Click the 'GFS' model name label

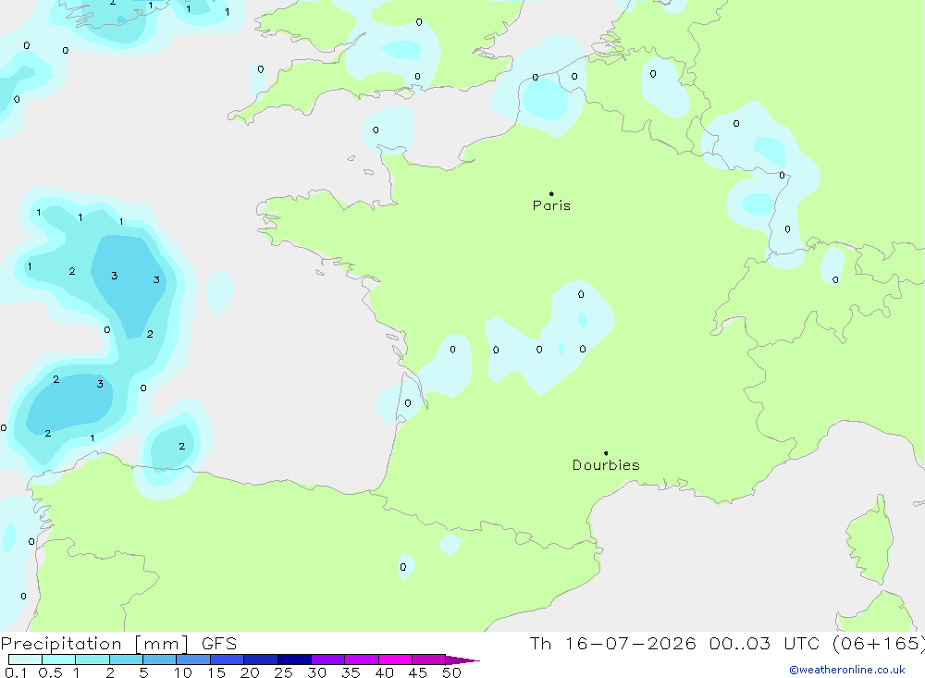pos(219,644)
